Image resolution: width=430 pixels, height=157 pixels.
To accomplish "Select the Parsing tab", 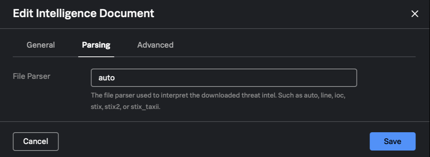I will pyautogui.click(x=96, y=45).
